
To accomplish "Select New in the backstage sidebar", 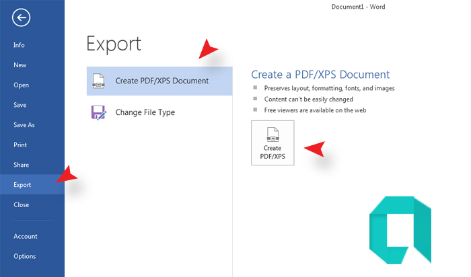I will click(x=20, y=65).
